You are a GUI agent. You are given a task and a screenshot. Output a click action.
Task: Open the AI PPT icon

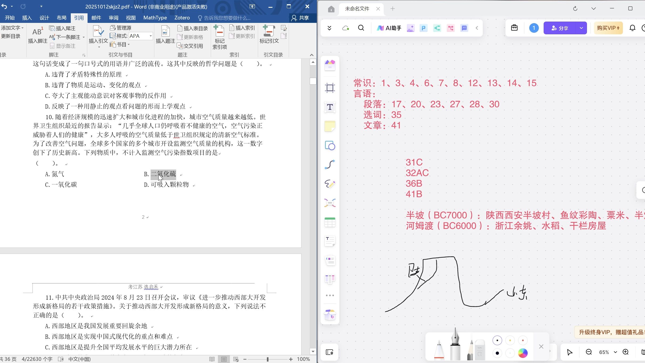coord(423,28)
